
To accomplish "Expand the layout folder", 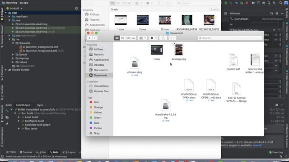I will coord(13,54).
